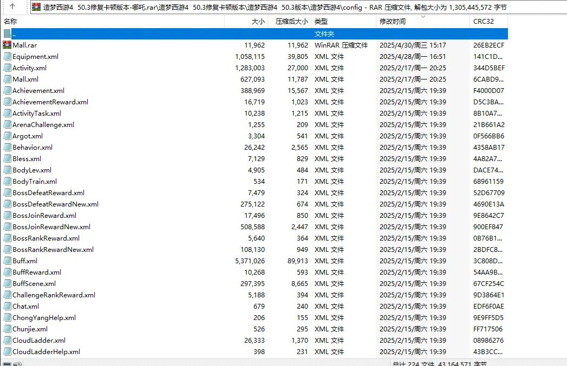
Task: Click the Chunjie.xml file icon
Action: coord(7,329)
